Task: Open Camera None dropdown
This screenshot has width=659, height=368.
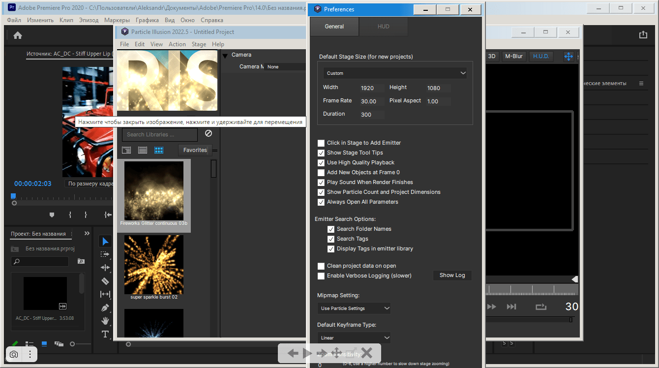Action: click(x=285, y=66)
